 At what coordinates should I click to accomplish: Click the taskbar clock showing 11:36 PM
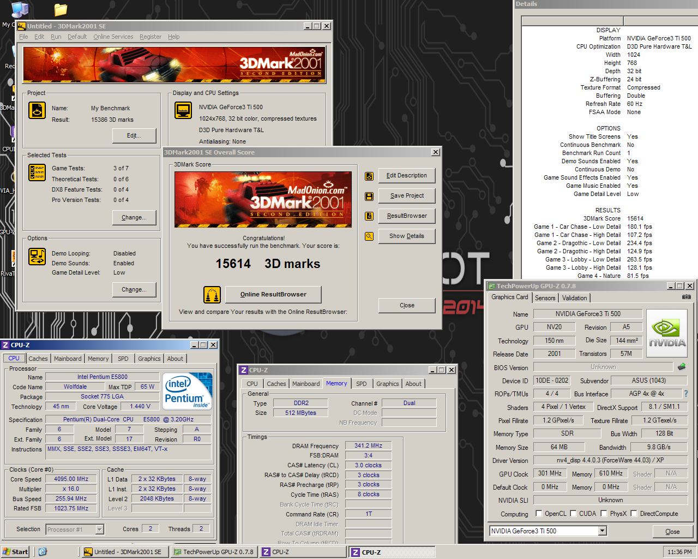tap(679, 552)
